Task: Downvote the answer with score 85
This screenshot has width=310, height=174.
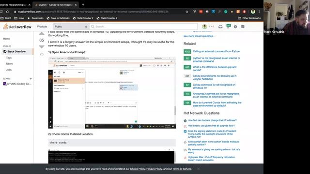Action: click(x=42, y=47)
